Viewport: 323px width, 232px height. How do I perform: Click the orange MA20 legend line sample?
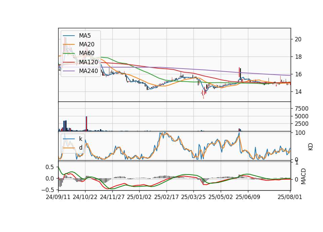coord(69,44)
